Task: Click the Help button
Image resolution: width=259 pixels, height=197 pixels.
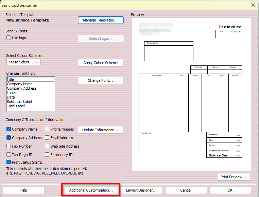Action: coord(23,190)
